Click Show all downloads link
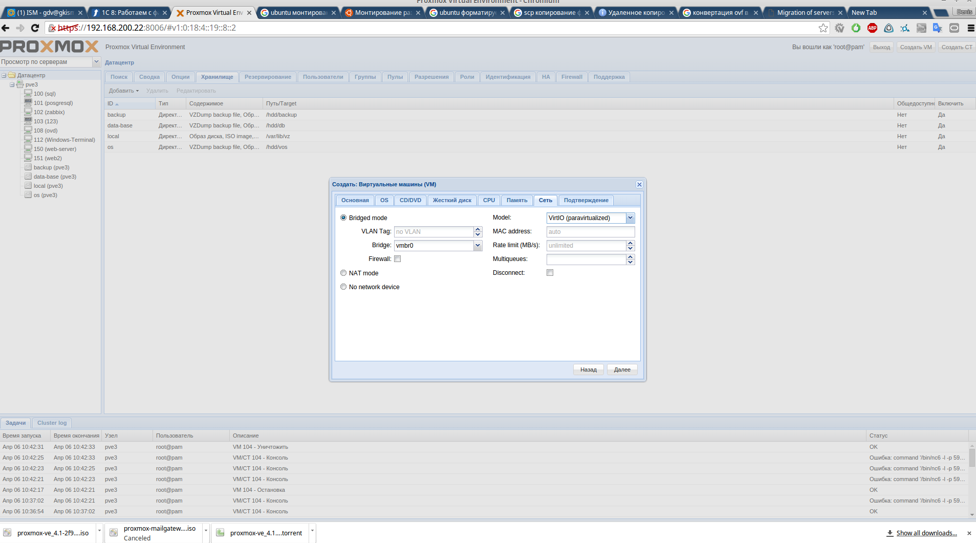 pyautogui.click(x=926, y=533)
